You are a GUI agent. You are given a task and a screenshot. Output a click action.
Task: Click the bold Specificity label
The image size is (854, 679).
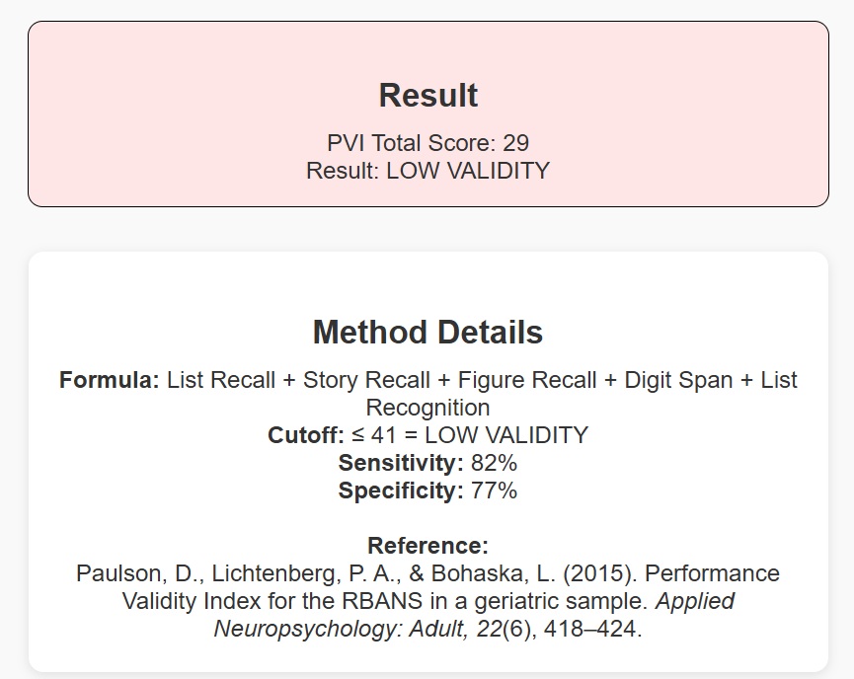[400, 490]
